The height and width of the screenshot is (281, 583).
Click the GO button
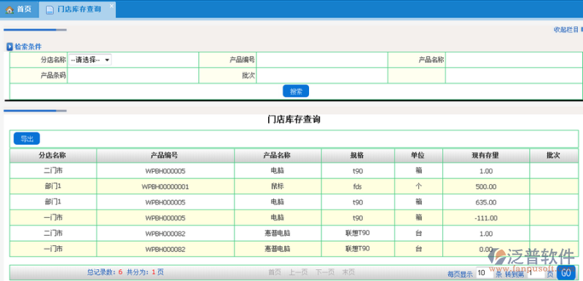click(566, 273)
